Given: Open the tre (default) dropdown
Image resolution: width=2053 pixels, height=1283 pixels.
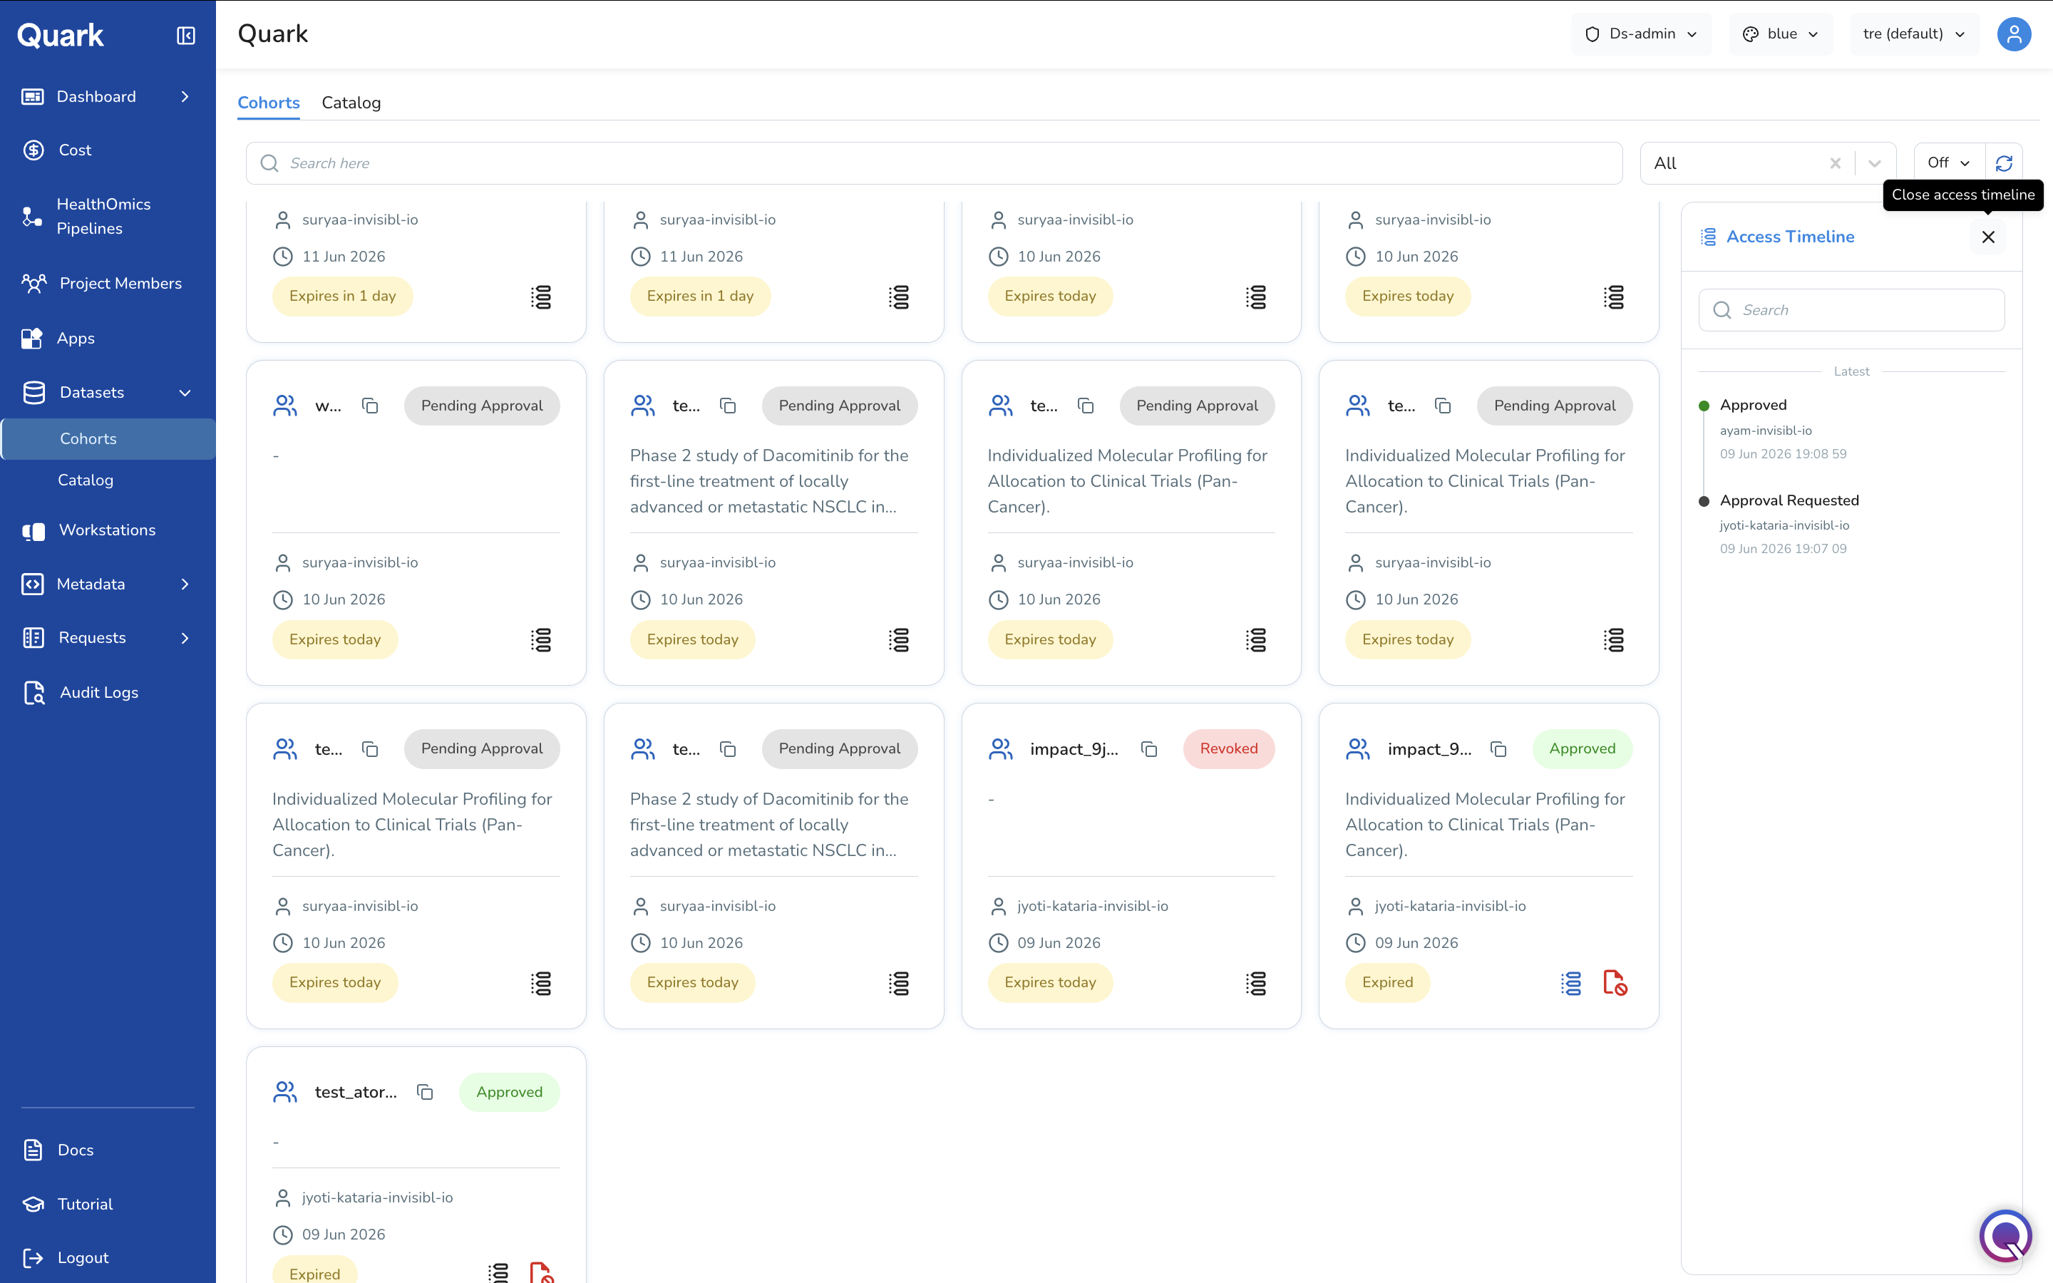Looking at the screenshot, I should tap(1914, 34).
